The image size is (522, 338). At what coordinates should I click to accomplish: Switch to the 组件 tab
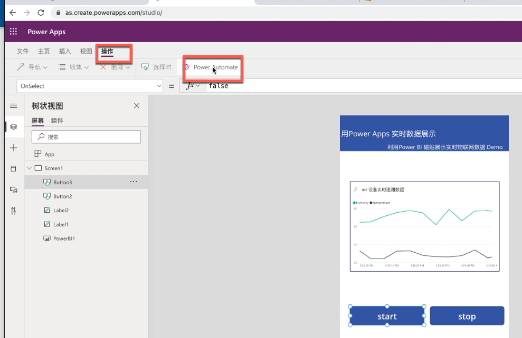(x=57, y=121)
